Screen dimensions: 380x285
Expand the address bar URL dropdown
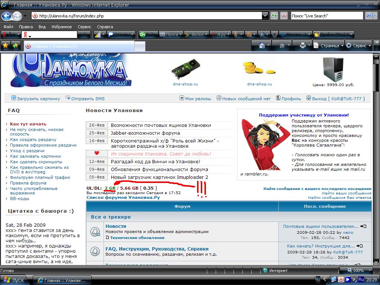[x=265, y=16]
